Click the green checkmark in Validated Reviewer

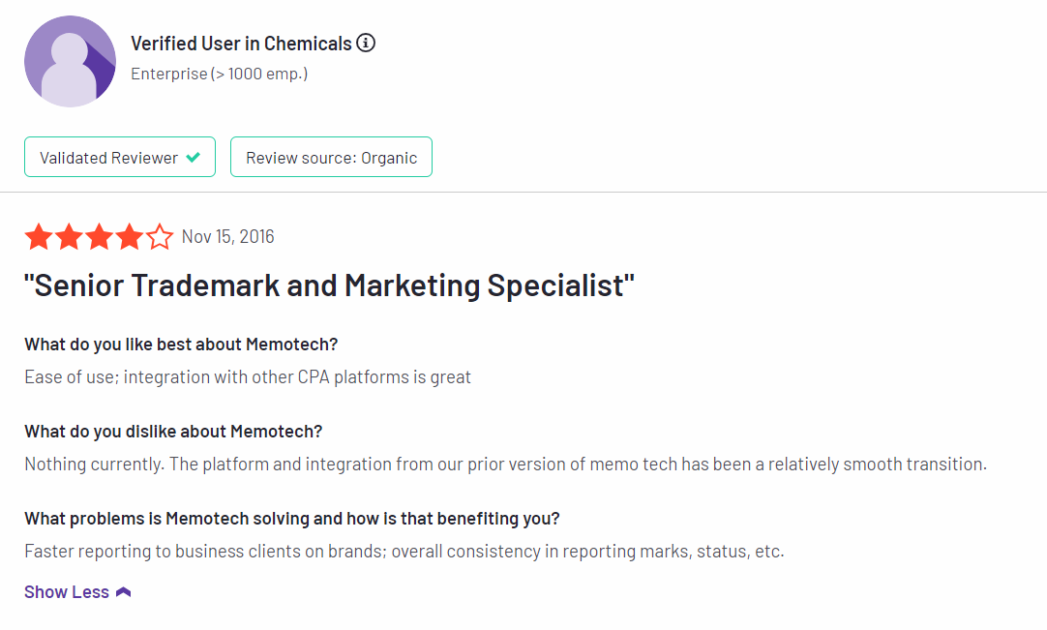193,158
